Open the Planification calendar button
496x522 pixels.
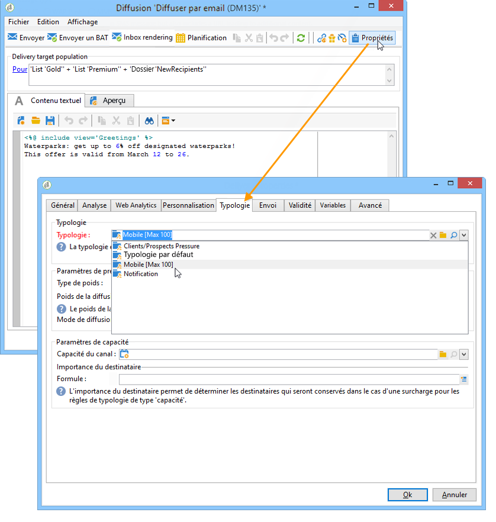[x=201, y=38]
